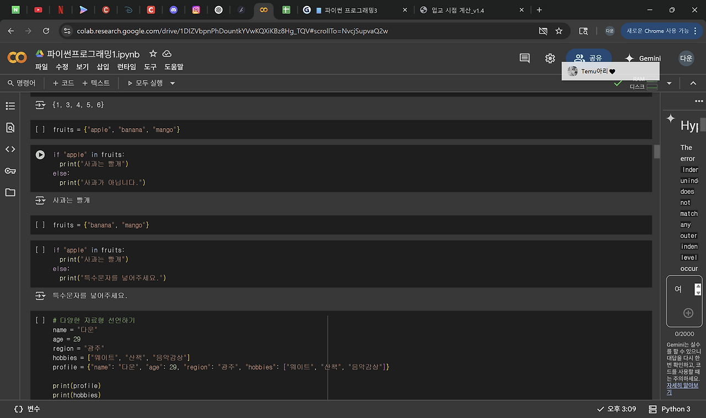Collapse the header with the up chevron
Screen dimensions: 706x418
(693, 83)
